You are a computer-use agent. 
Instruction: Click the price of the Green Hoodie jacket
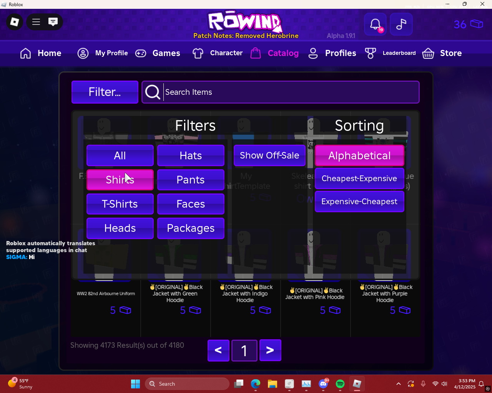click(190, 310)
